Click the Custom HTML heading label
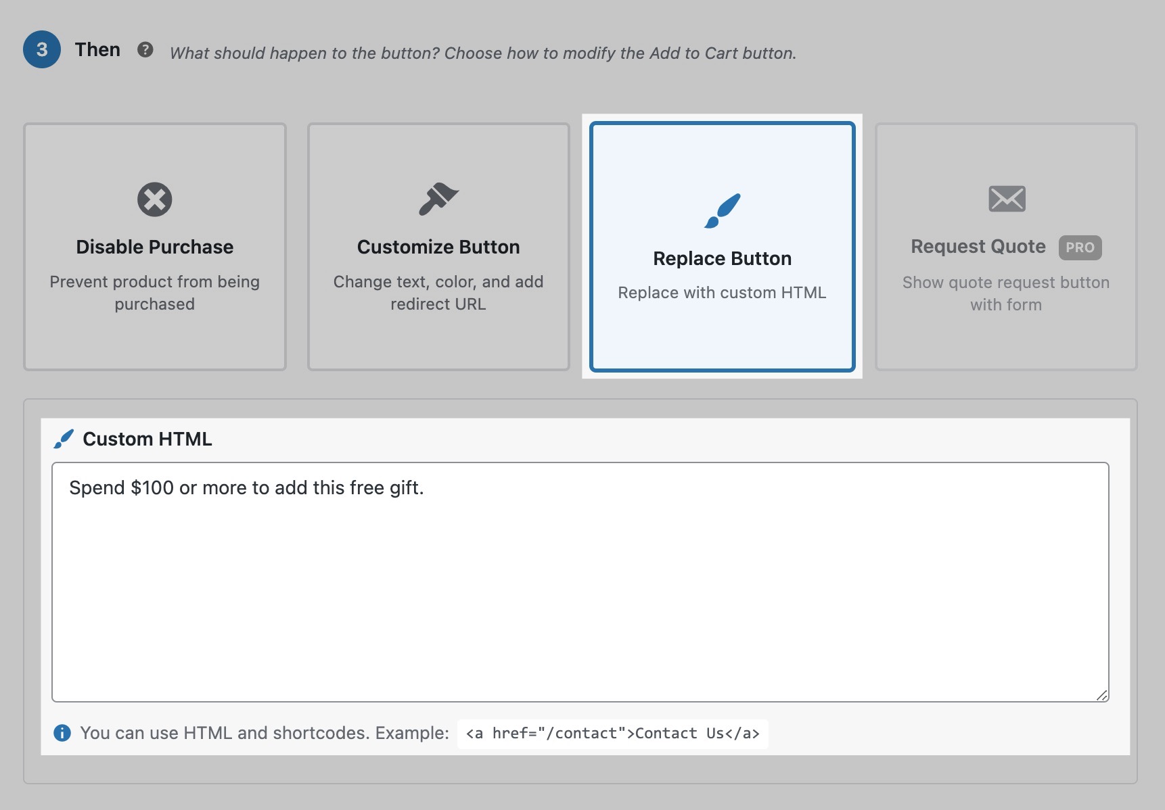1165x810 pixels. [x=147, y=438]
